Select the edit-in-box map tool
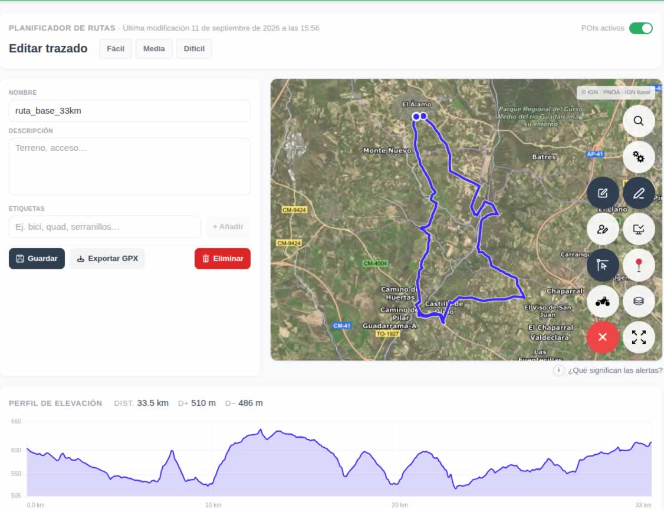 click(x=602, y=193)
